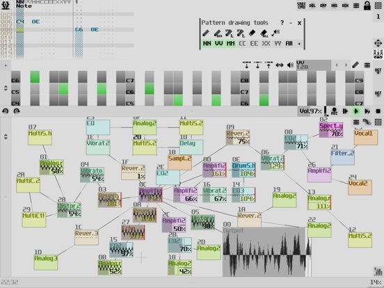384x288 pixels.
Task: Enable the YY parameter column
Action: click(x=278, y=44)
